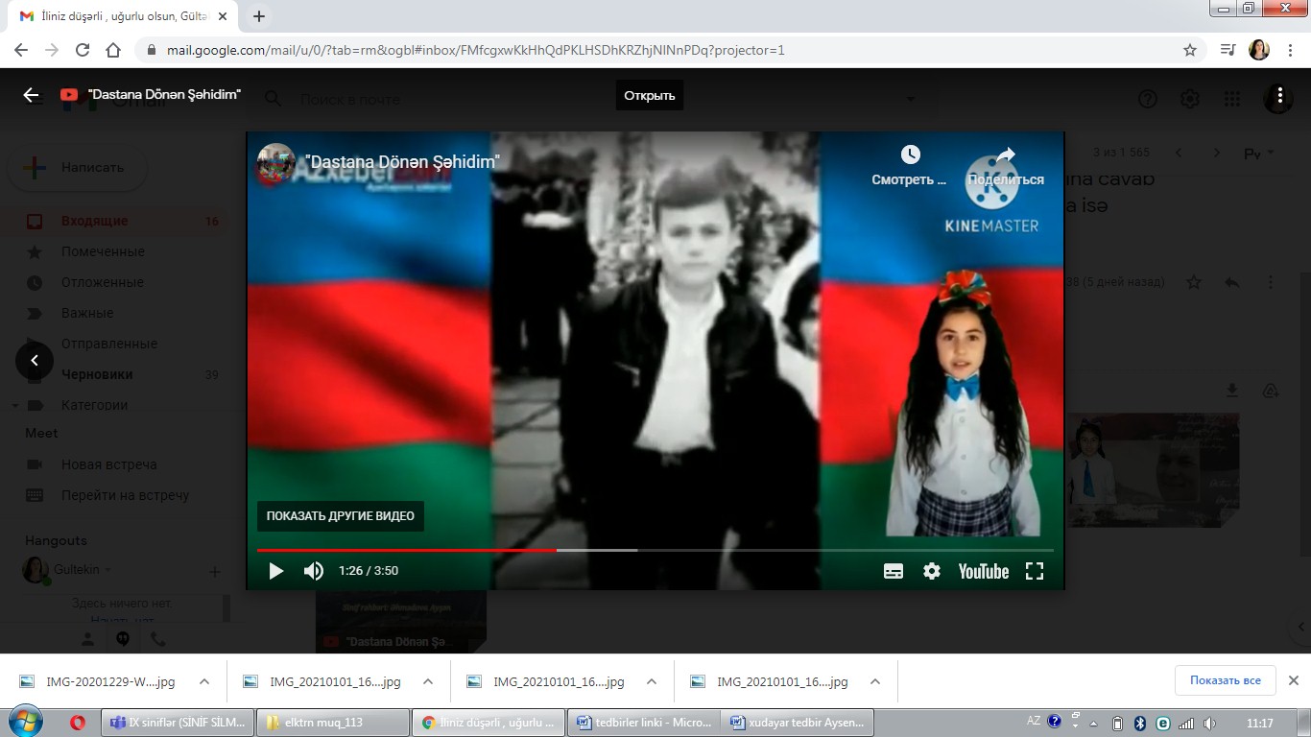Reload the current page
This screenshot has height=737, width=1311.
[83, 50]
